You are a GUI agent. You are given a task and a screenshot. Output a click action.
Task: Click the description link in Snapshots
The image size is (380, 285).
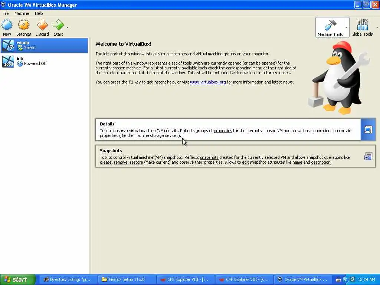321,162
